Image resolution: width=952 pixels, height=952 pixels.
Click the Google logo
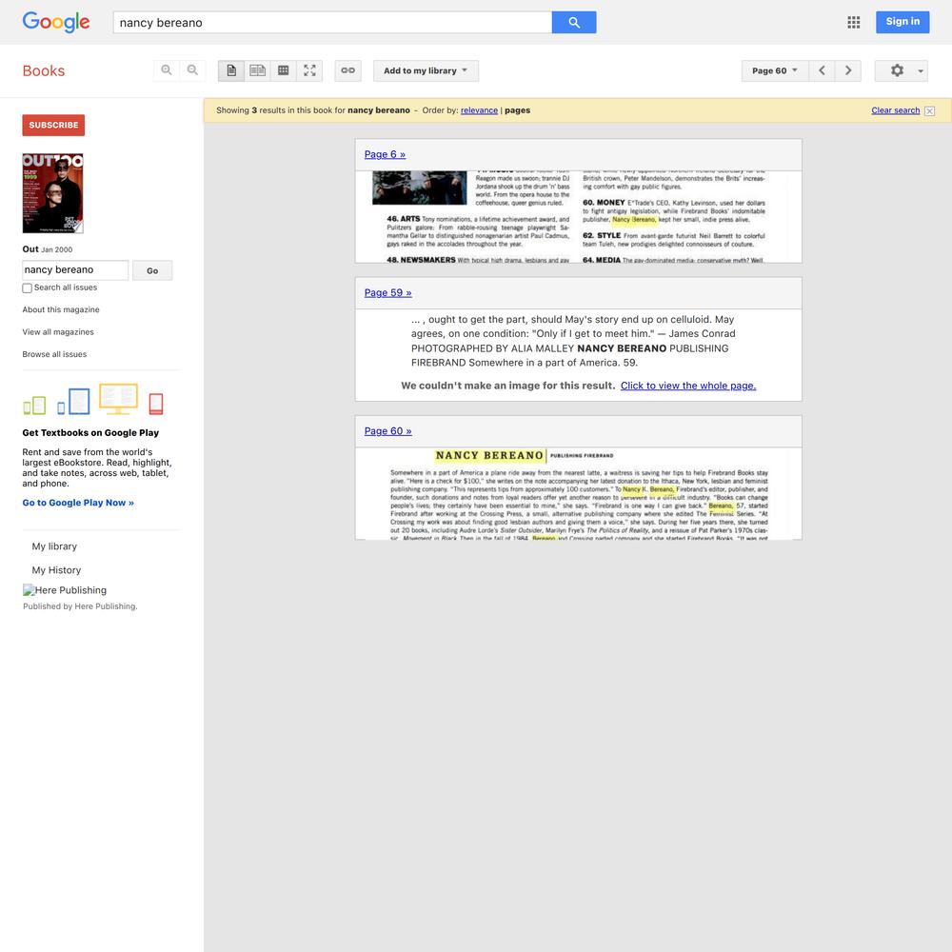tap(56, 22)
